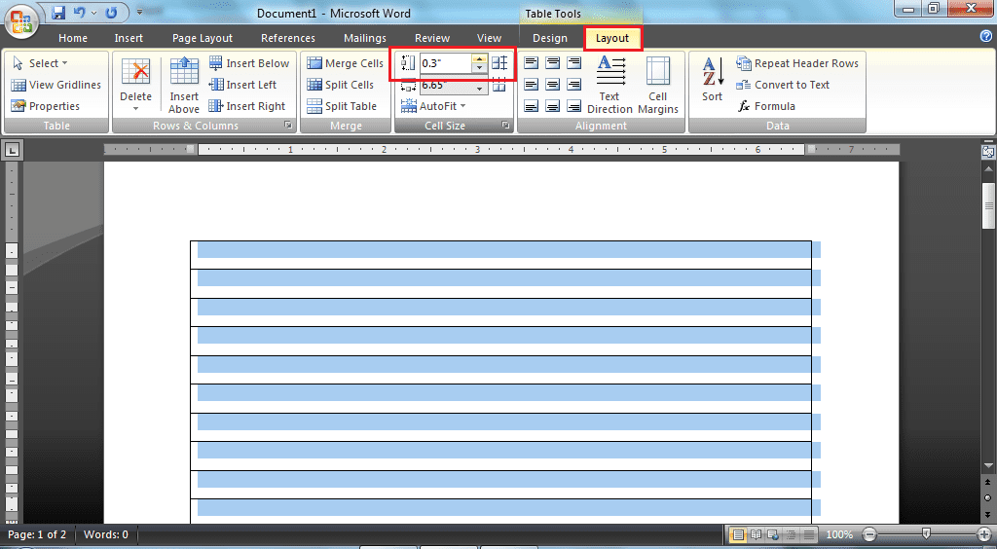Viewport: 997px width, 549px height.
Task: Open the Office Button menu
Action: 21,21
